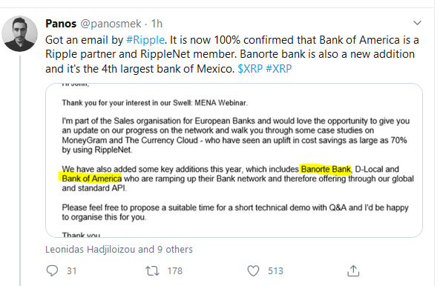Open the attached email screenshot image
Screen dimensions: 440x286
[234, 160]
